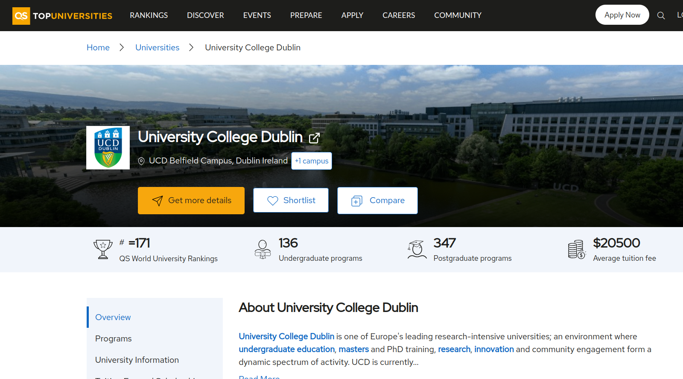
Task: Click the undergraduate programs icon
Action: point(263,249)
